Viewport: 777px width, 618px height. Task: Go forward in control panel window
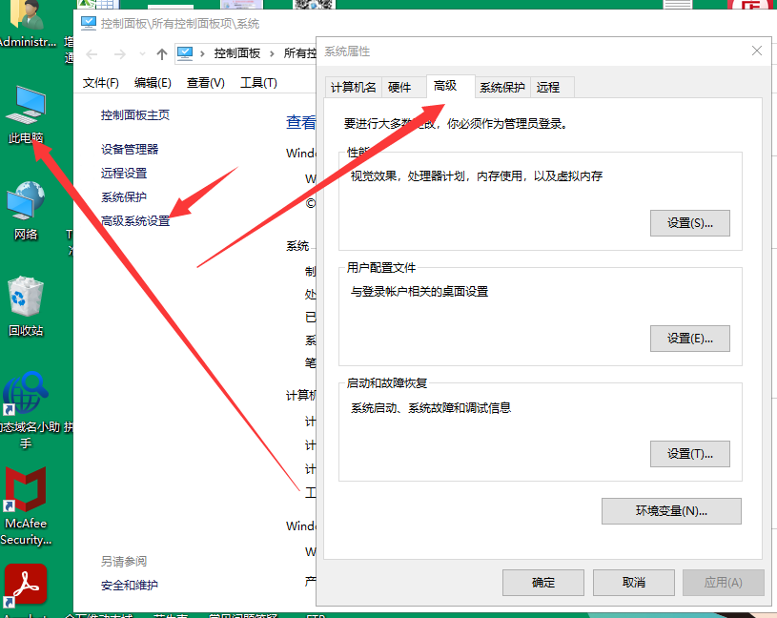coord(119,54)
